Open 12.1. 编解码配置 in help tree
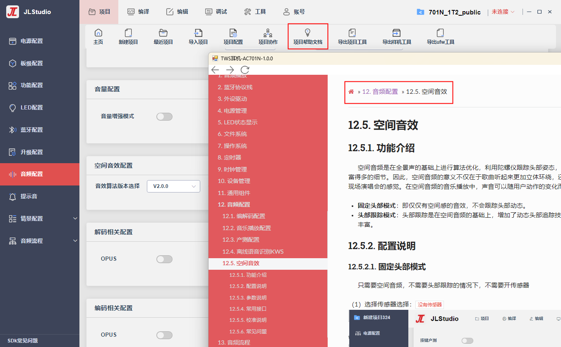 244,216
